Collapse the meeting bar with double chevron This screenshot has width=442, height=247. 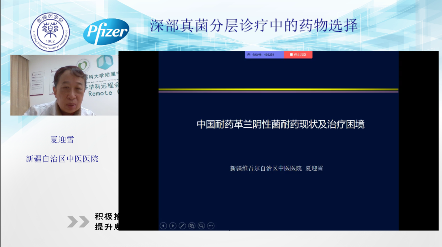(248, 55)
